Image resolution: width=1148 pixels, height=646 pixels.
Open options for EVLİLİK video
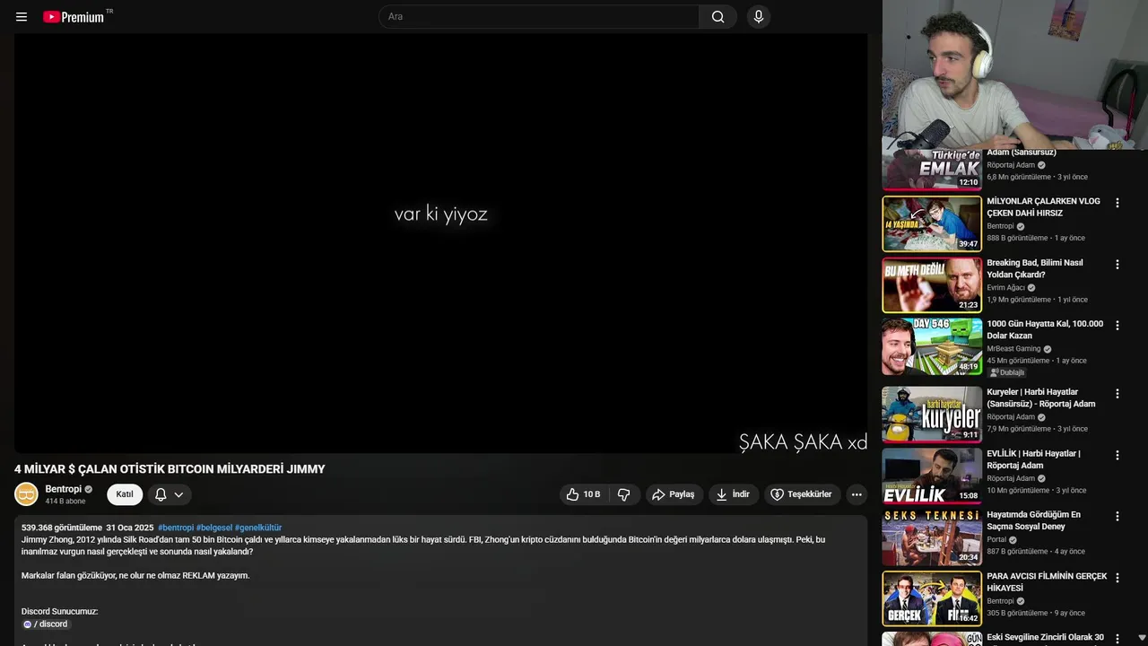tap(1118, 456)
